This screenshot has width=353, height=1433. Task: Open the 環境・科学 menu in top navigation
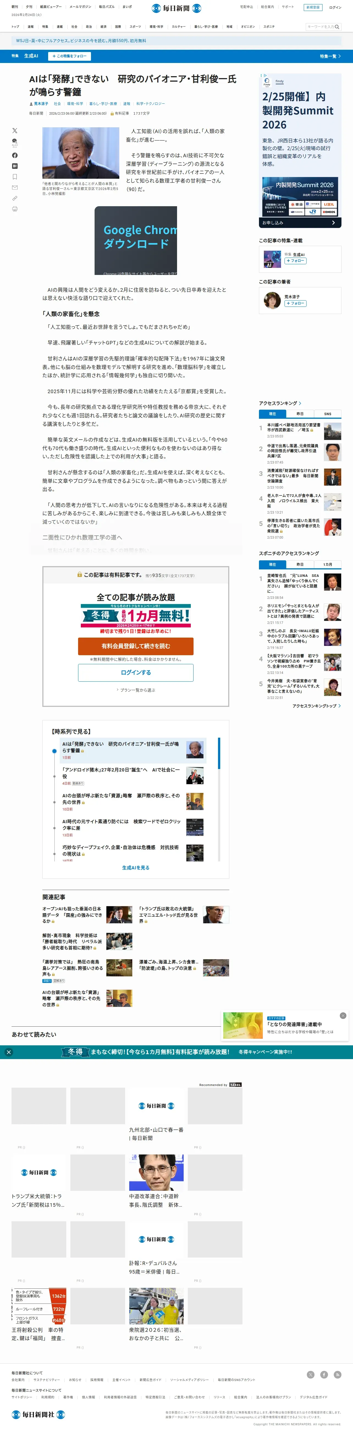tap(156, 27)
